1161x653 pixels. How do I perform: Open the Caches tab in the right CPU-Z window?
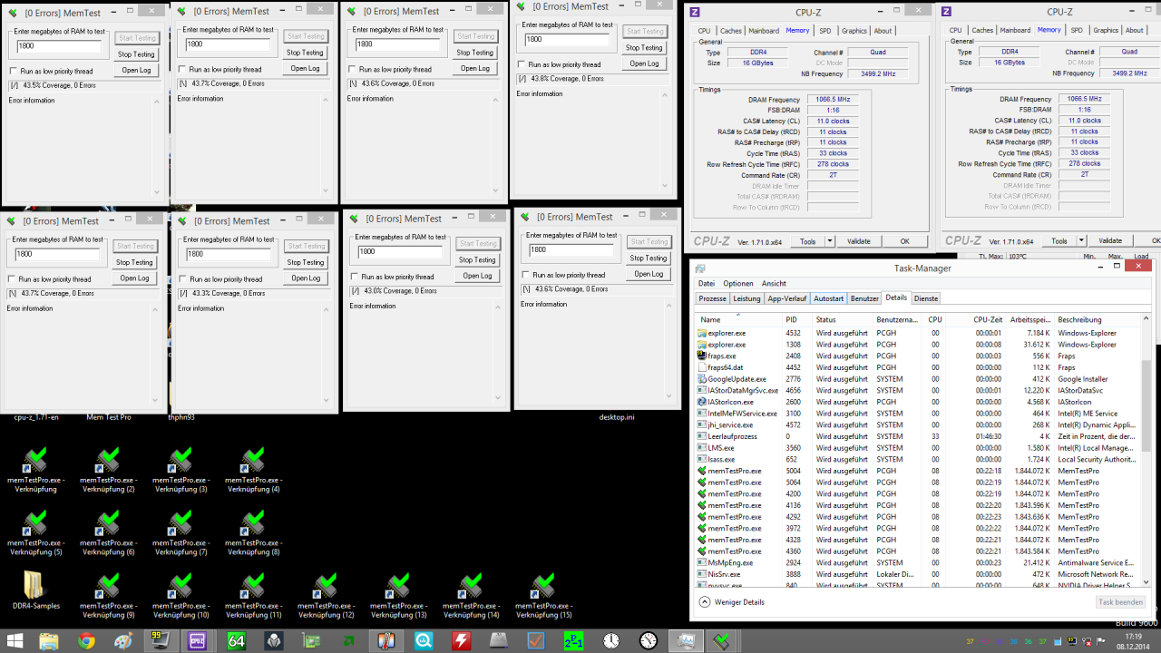coord(982,31)
